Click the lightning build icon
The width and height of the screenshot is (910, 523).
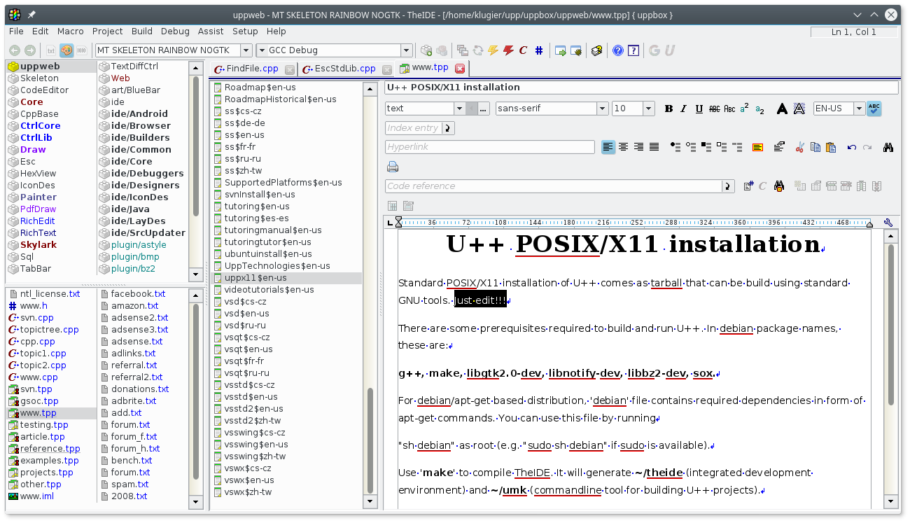click(493, 50)
